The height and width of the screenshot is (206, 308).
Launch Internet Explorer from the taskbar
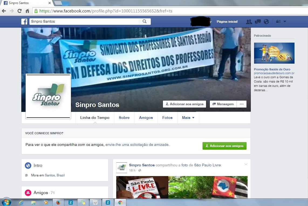21,202
